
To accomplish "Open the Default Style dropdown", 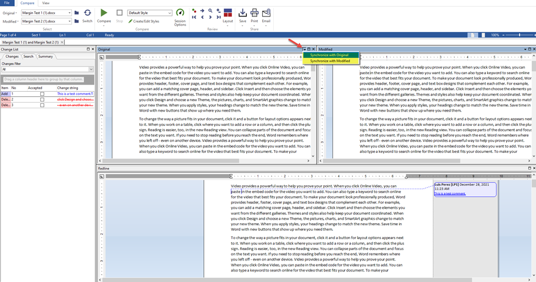I will (x=169, y=13).
